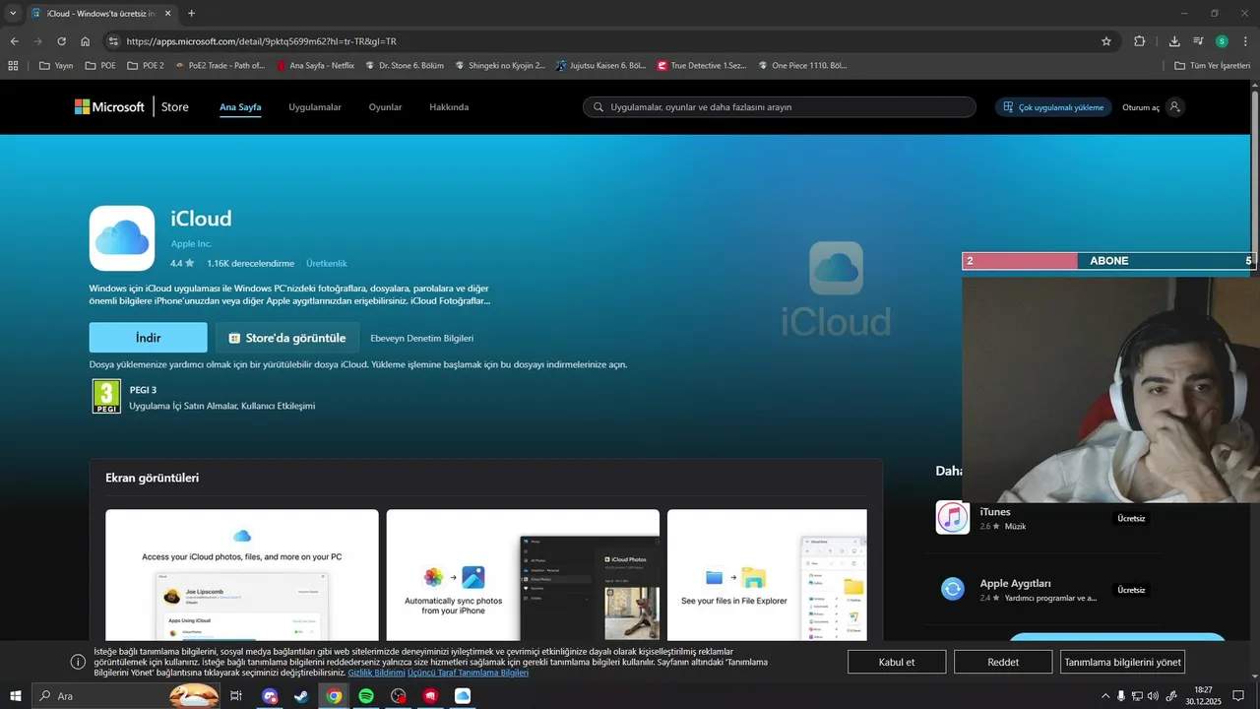Open the Gizlilik Bildirimi link
Viewport: 1260px width, 709px height.
pos(376,673)
